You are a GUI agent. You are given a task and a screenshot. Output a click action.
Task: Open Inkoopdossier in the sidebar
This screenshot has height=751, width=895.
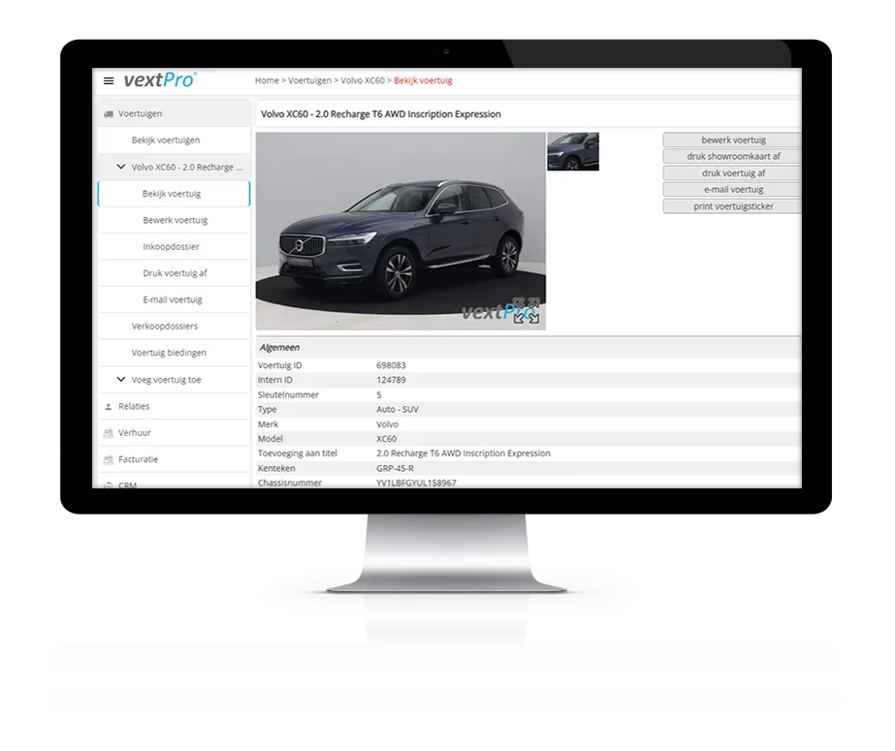171,247
